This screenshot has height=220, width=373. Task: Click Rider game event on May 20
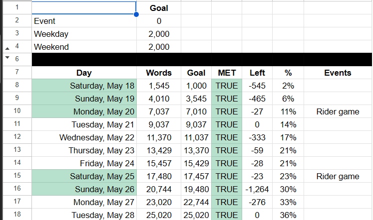(x=338, y=111)
